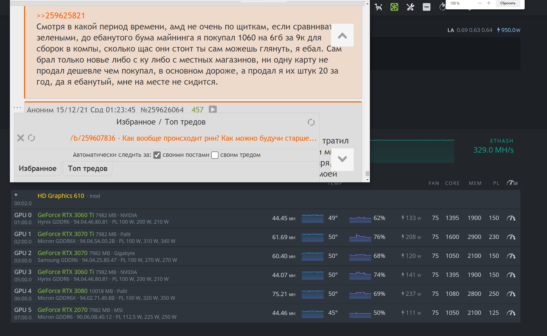The height and width of the screenshot is (336, 547).
Task: Click GPU 5 power limit value 125
Action: point(494,313)
